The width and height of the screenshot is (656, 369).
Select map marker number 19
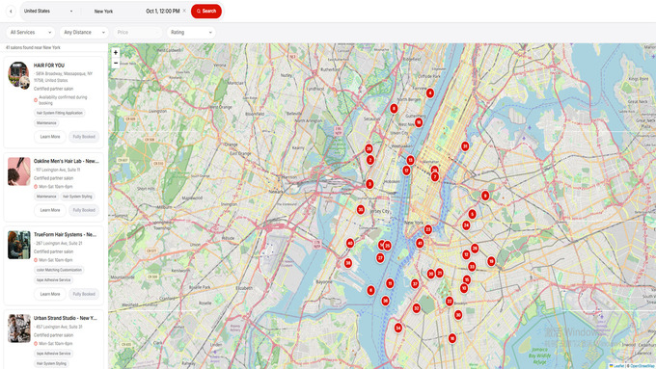tap(491, 262)
